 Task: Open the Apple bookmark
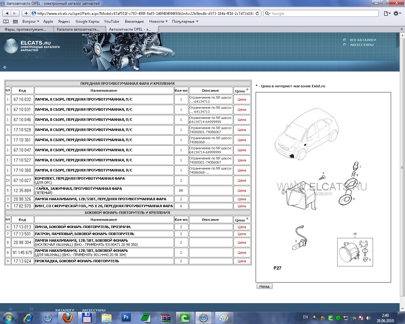click(x=48, y=22)
